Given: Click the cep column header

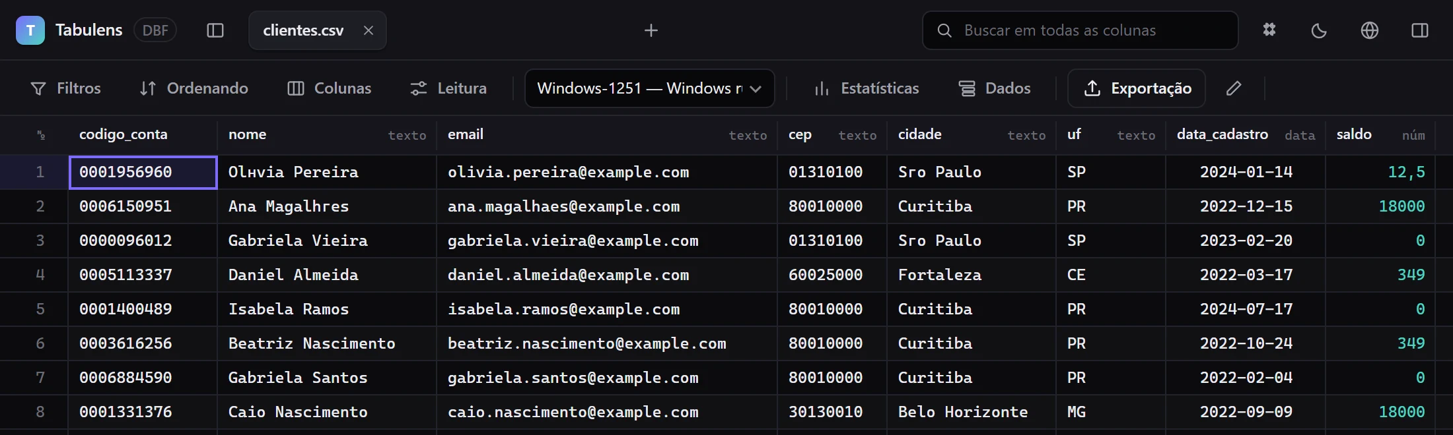Looking at the screenshot, I should click(832, 135).
